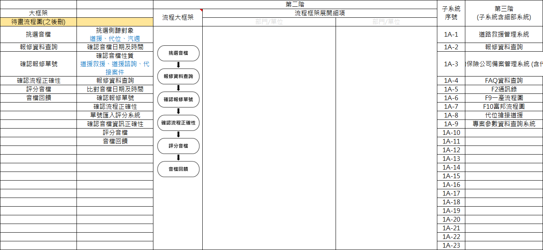Click the 1A-1 subsystem number cell
Screen dimensions: 543x250
point(451,34)
